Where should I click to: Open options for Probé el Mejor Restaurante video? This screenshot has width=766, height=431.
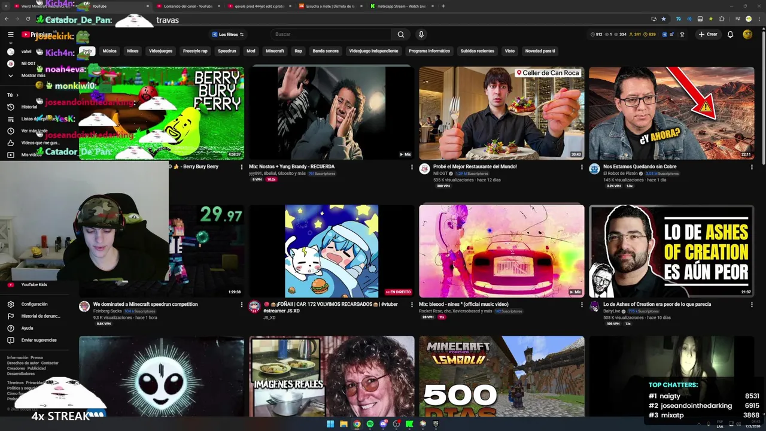coord(582,167)
